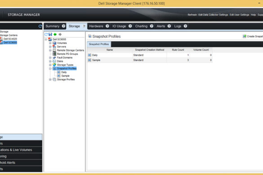Click the help icon beside the Logs tab
This screenshot has height=175, width=263.
tap(185, 26)
